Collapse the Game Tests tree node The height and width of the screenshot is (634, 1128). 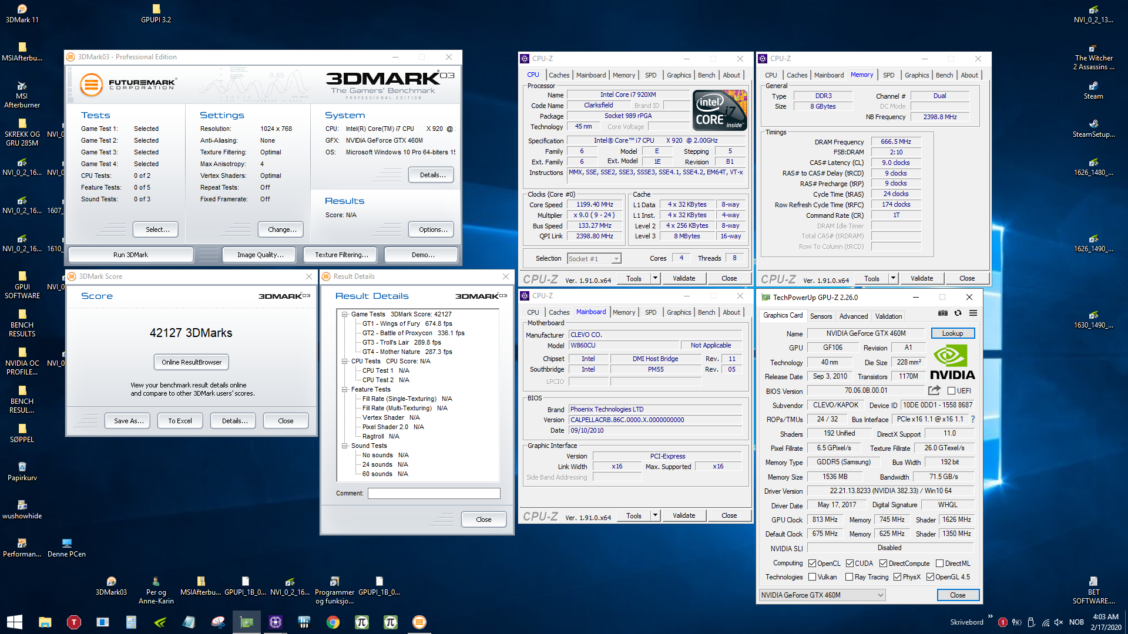click(x=345, y=314)
